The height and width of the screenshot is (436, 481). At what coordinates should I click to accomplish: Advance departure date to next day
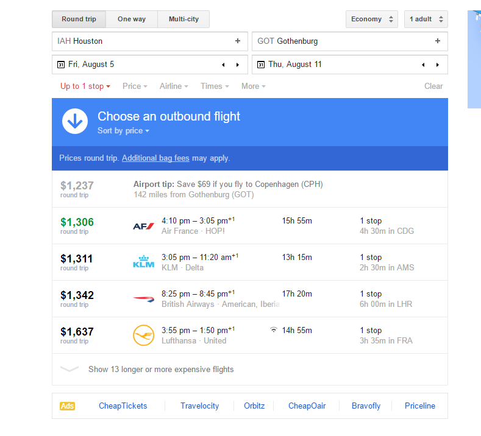238,65
